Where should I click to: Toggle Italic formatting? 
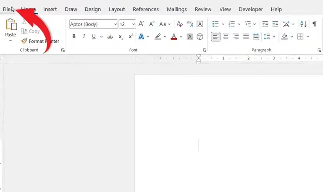(84, 36)
